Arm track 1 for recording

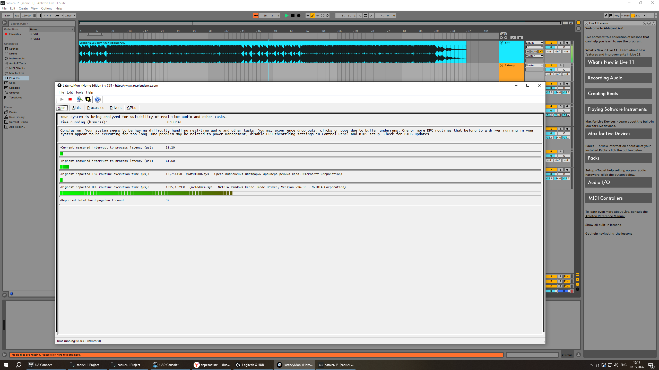(567, 43)
